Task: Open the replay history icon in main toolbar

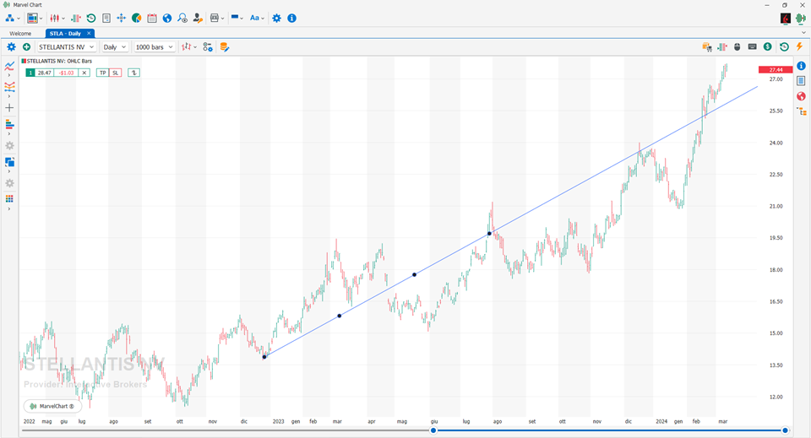Action: tap(91, 18)
